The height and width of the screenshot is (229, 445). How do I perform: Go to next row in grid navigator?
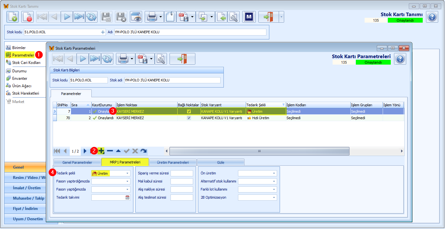pyautogui.click(x=85, y=151)
